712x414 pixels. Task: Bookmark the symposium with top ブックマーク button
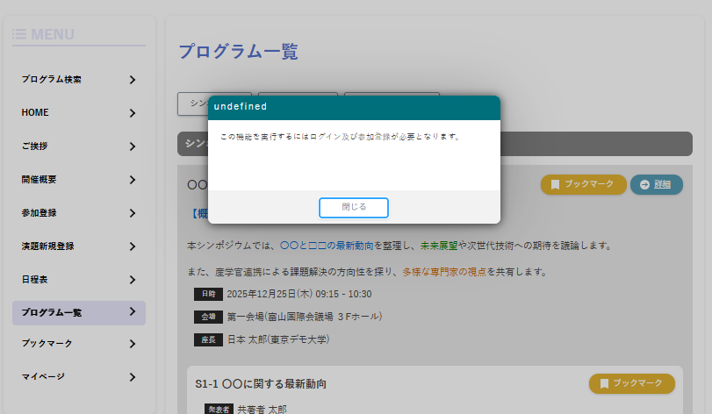(x=583, y=184)
